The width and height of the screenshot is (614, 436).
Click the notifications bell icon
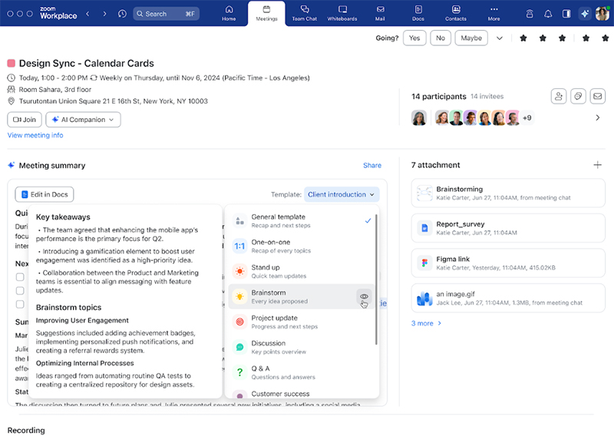[x=548, y=14]
